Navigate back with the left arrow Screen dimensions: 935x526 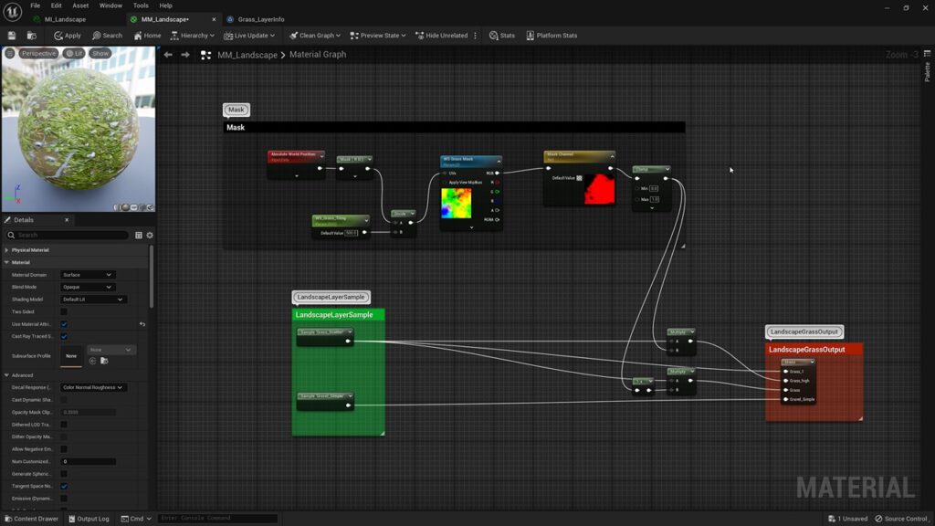click(168, 55)
